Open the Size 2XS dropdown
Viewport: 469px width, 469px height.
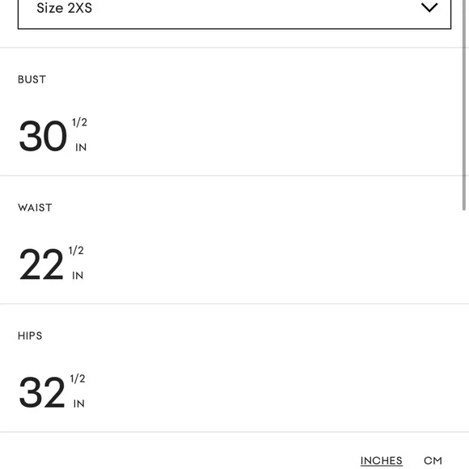pos(234,12)
